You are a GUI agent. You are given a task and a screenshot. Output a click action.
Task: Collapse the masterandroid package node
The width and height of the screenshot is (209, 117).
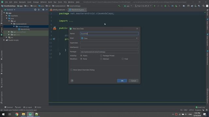tap(11, 24)
